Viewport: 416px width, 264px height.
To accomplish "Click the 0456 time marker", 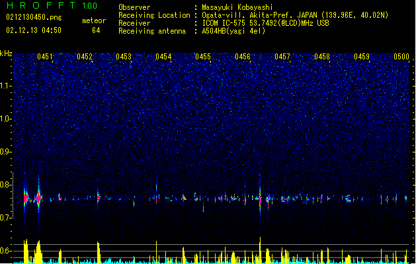I will 243,57.
